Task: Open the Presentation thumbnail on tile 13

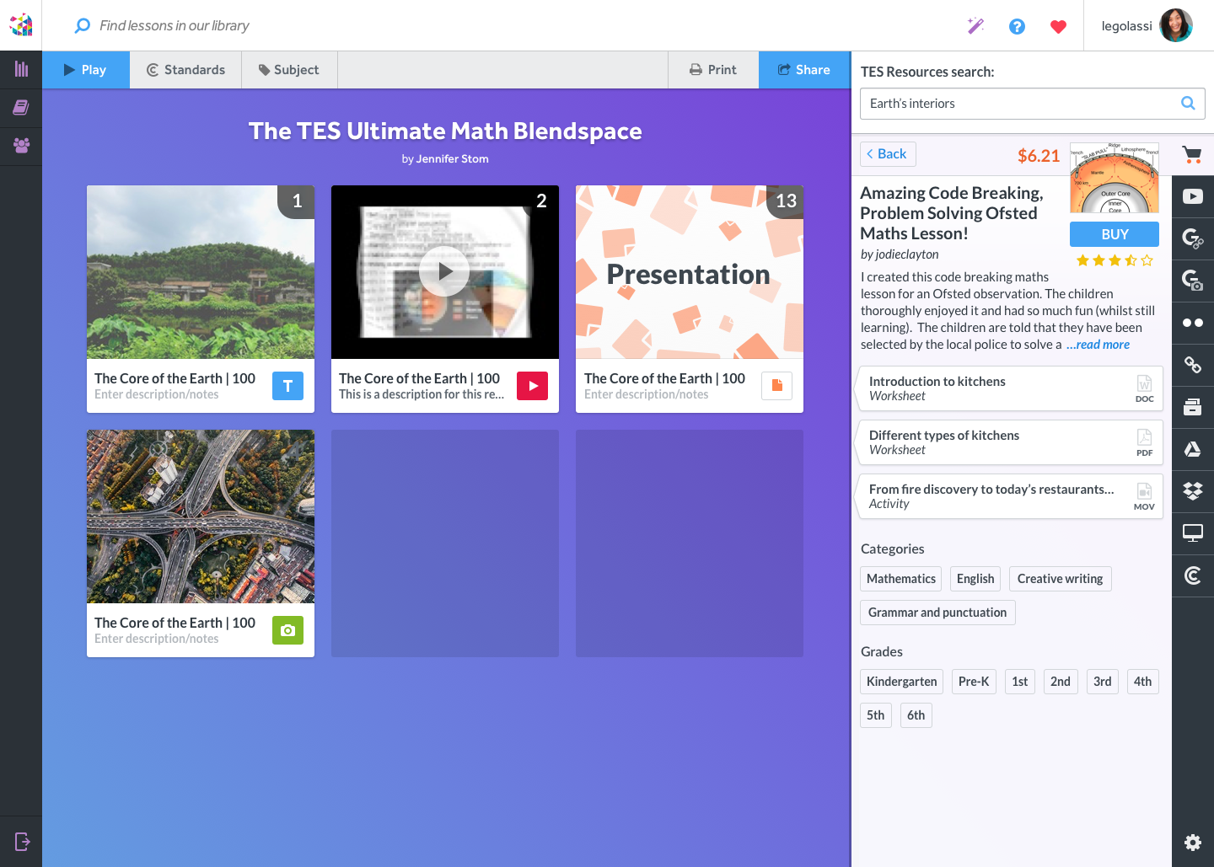Action: pos(690,272)
